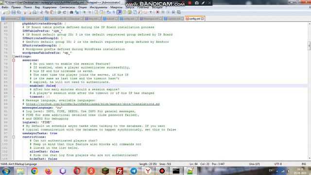Collapse the restrictions: fold marker

tap(14, 137)
